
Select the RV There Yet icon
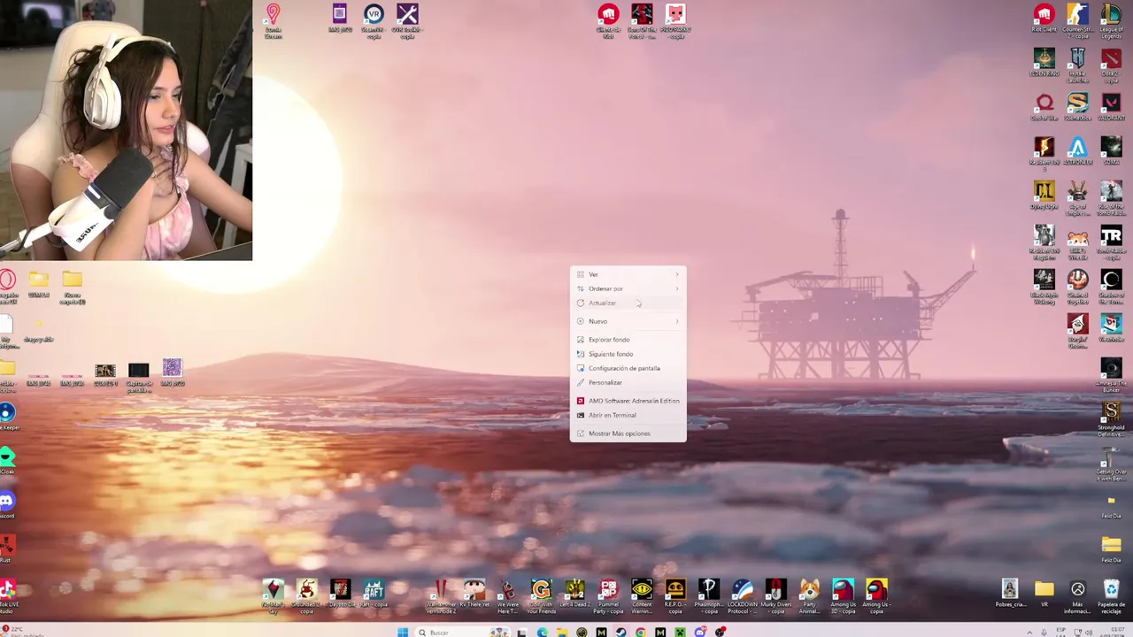point(474,594)
